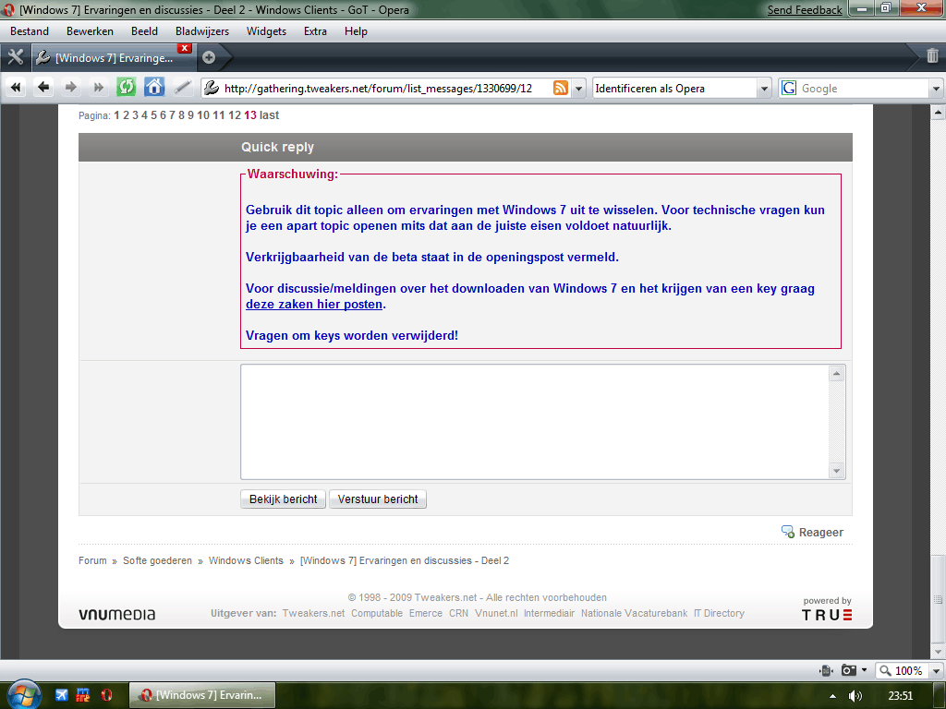Go to page 1 of the topic

(116, 115)
